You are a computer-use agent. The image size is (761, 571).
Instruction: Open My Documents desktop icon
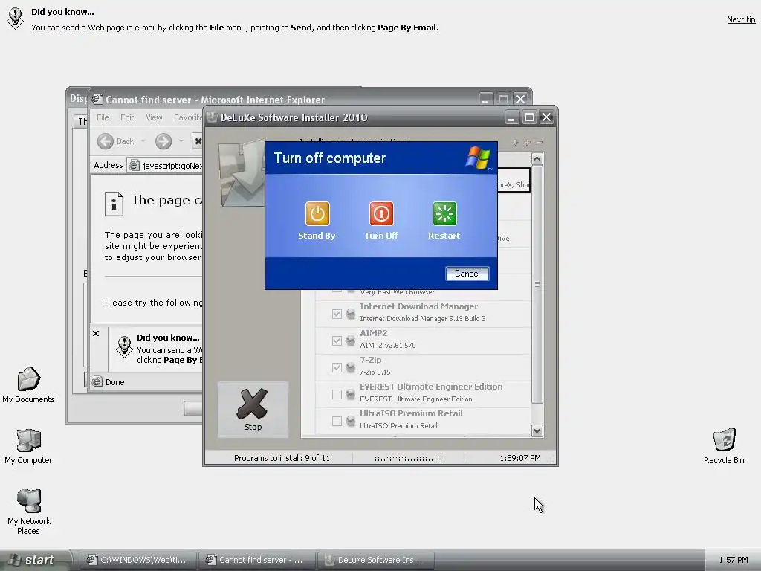tap(29, 386)
